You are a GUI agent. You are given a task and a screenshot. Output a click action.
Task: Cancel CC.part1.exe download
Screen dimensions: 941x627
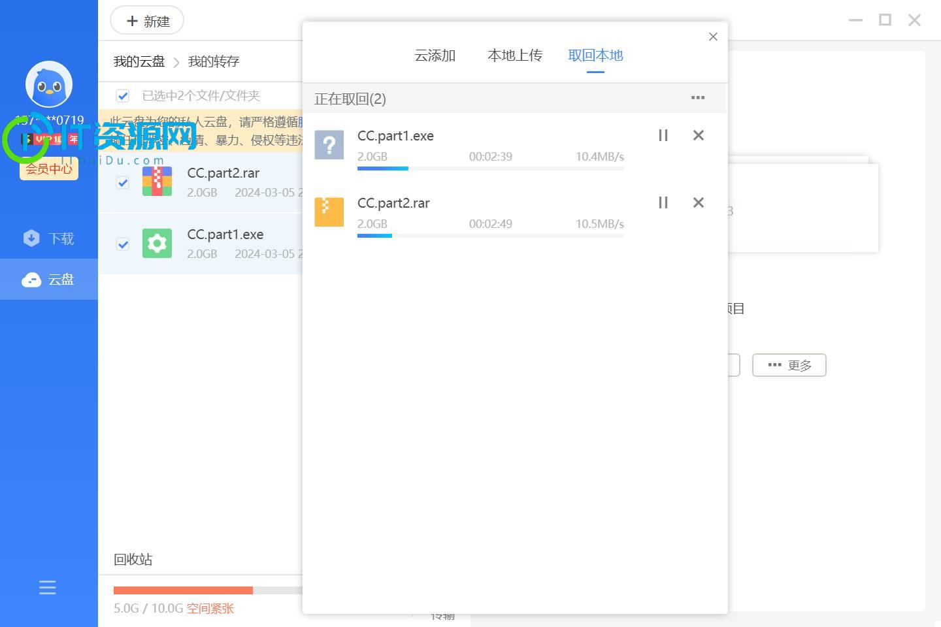click(x=698, y=135)
